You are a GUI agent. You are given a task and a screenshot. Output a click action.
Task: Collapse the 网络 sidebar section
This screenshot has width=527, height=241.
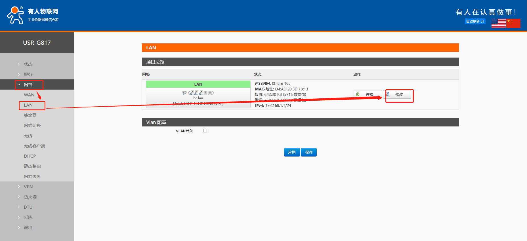[x=28, y=85]
